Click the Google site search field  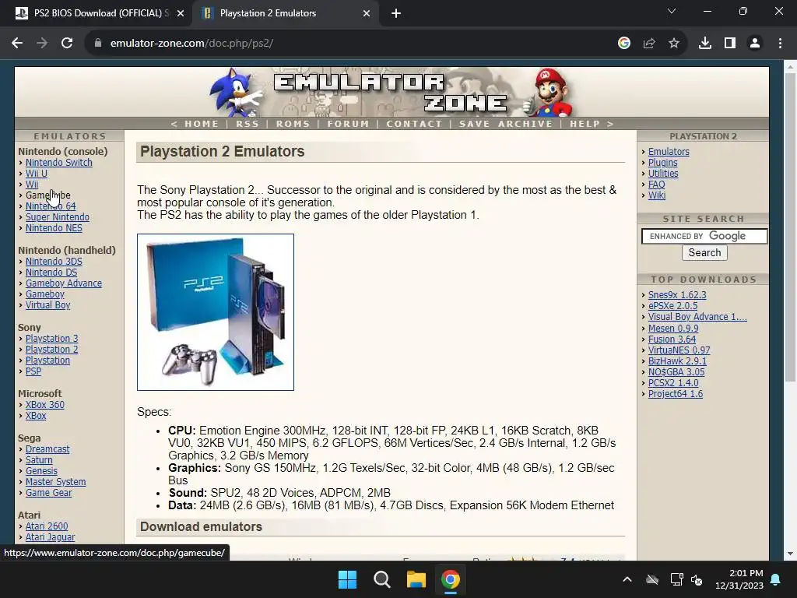point(704,236)
